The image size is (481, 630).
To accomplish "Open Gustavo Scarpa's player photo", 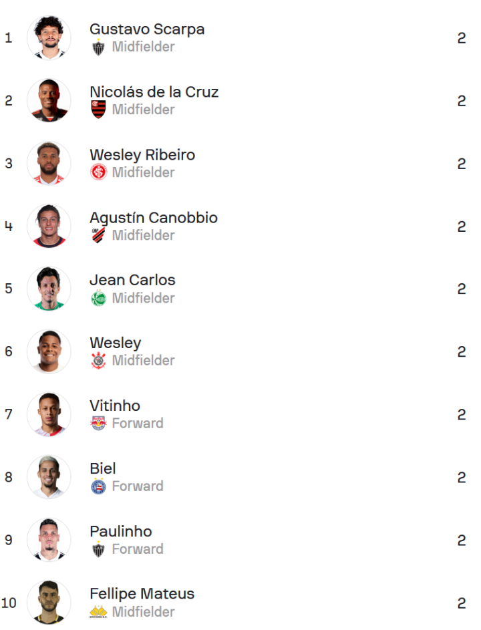I will [49, 38].
